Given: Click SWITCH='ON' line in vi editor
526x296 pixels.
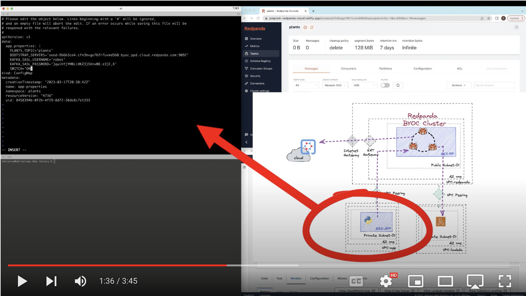Looking at the screenshot, I should point(21,69).
